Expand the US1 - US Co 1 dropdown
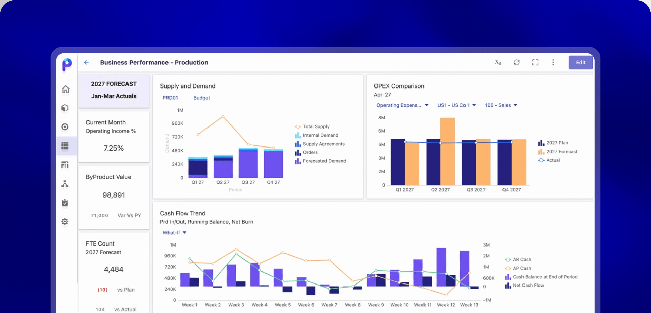Screen dimensions: 651x313 [x=457, y=105]
